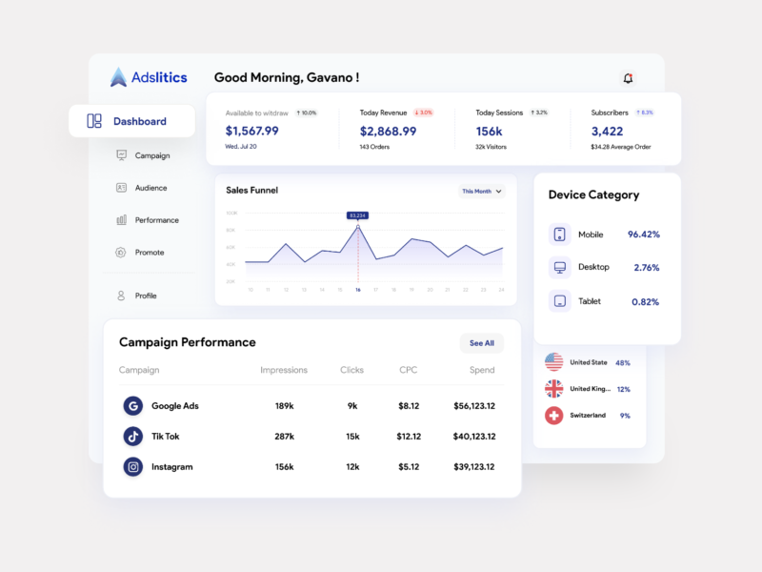Select the Desktop icon in Device Category

[x=561, y=267]
